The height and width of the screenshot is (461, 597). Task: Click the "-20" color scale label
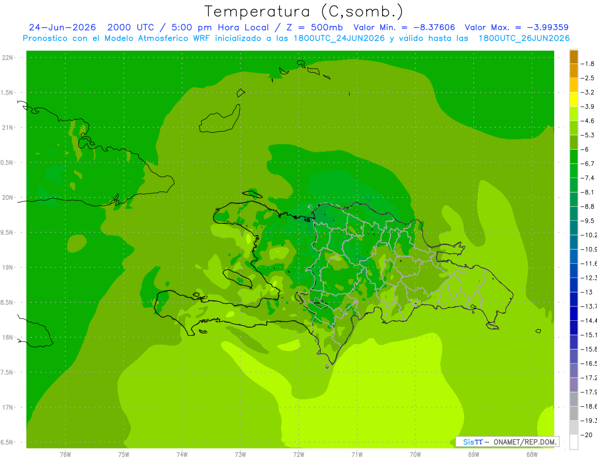pos(586,435)
